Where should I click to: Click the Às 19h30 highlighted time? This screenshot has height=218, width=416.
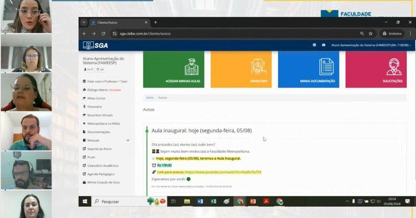(164, 165)
